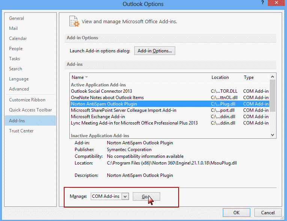
Task: Click the Name column sort arrow
Action: click(x=87, y=77)
